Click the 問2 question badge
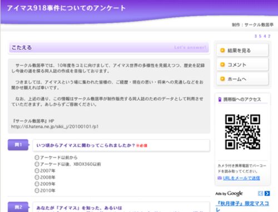Image resolution: width=278 pixels, height=212 pixels. pyautogui.click(x=18, y=207)
